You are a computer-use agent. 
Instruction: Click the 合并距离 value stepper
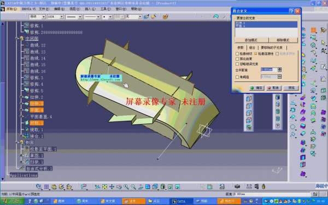coord(280,69)
